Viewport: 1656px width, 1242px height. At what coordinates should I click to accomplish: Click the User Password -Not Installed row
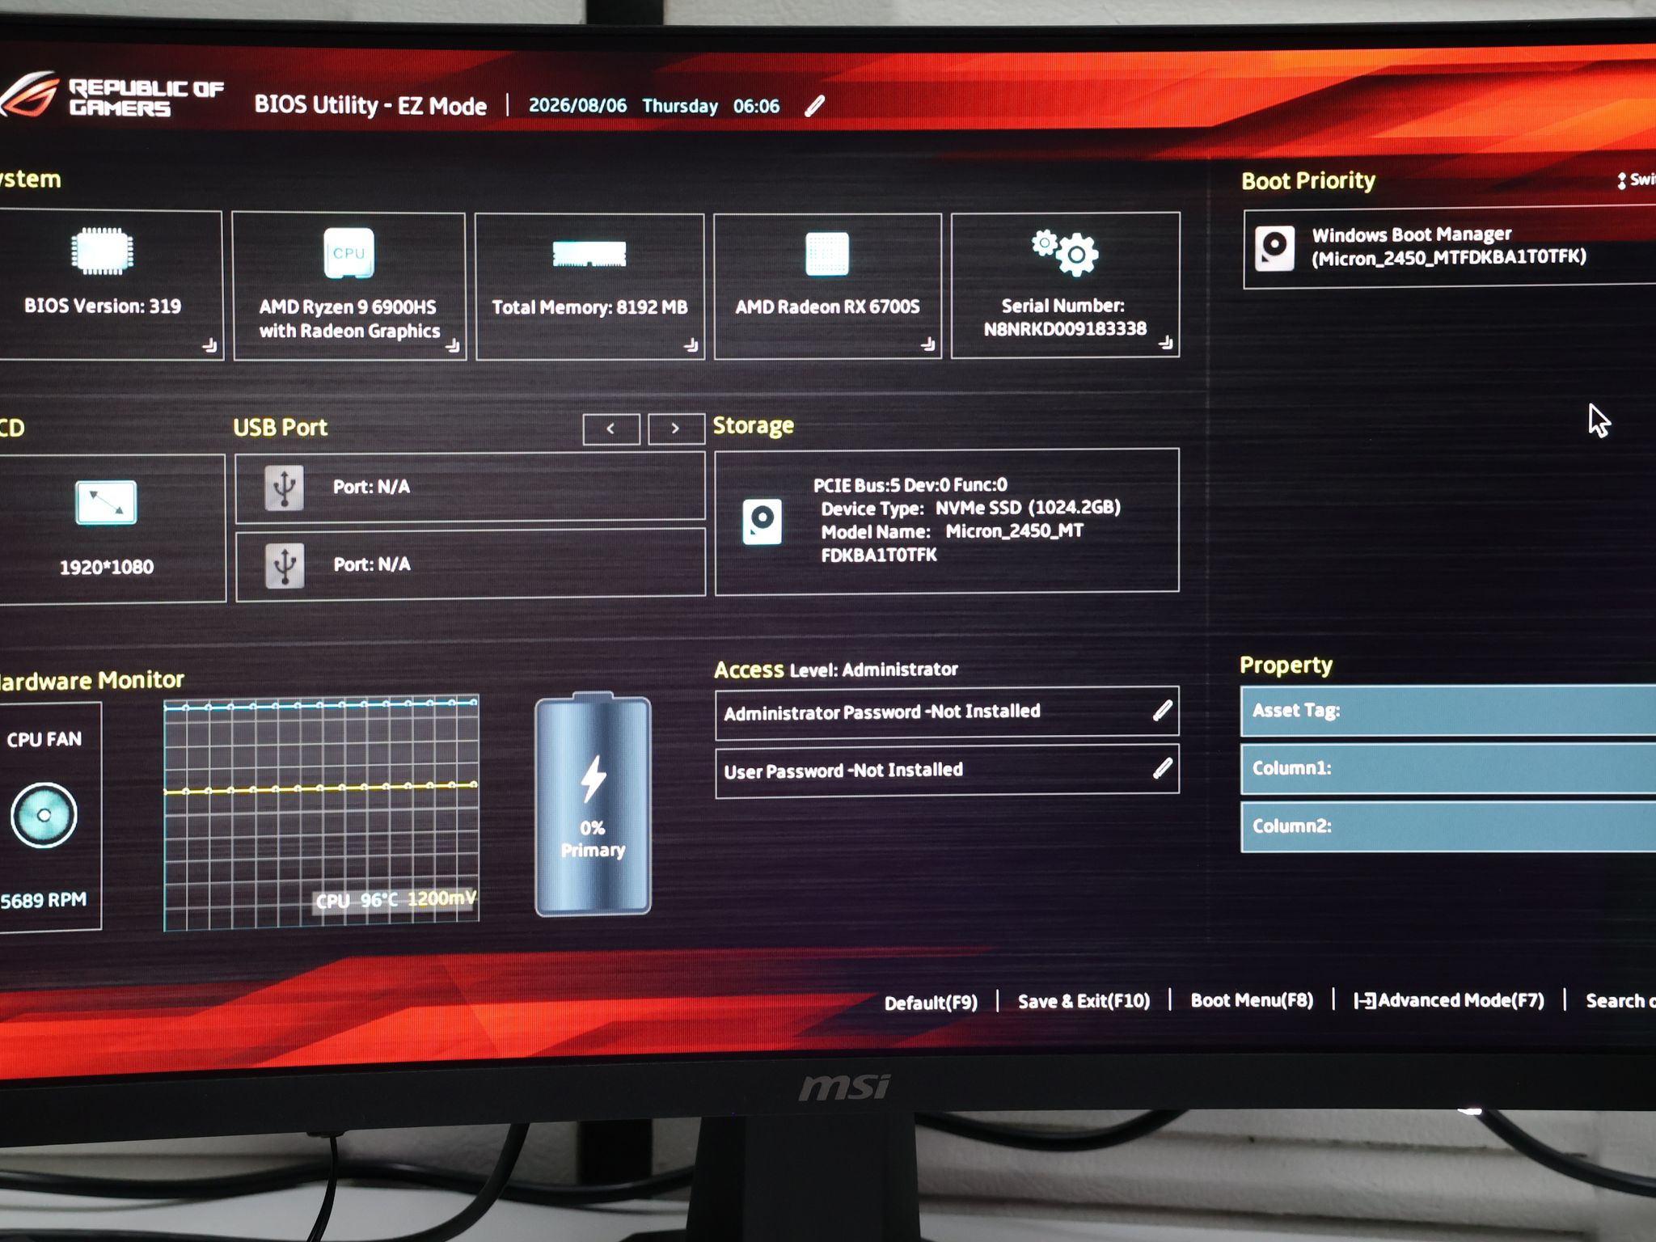click(947, 770)
